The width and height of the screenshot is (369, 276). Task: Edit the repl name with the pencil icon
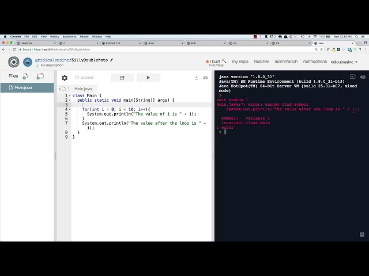click(x=111, y=60)
